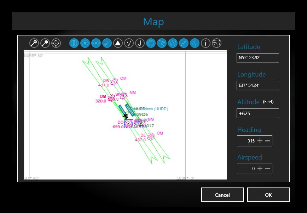The image size is (307, 213).
Task: Toggle the white triangle layer icon
Action: point(118,43)
